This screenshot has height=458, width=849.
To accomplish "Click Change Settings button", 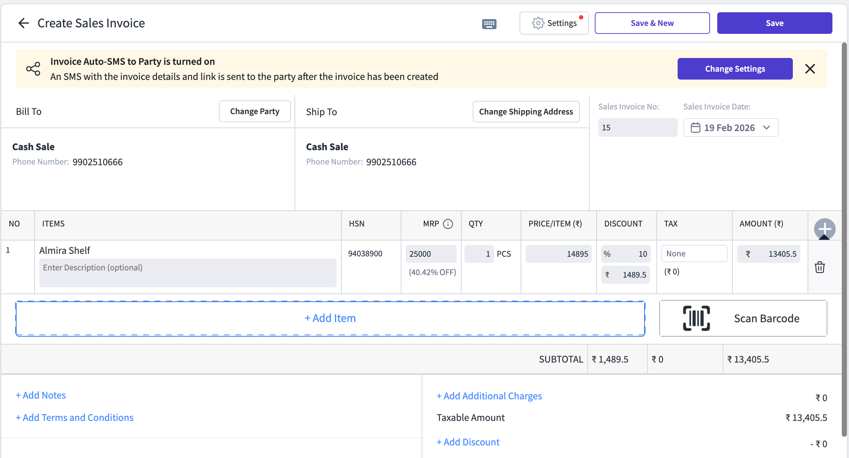I will click(x=735, y=69).
